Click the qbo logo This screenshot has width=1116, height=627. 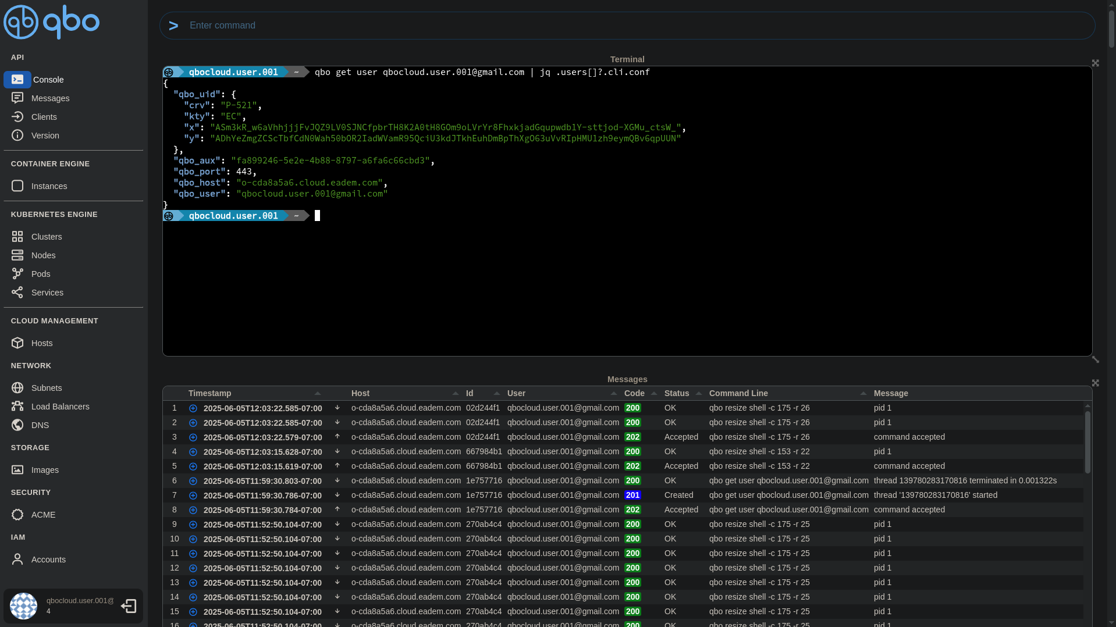51,22
